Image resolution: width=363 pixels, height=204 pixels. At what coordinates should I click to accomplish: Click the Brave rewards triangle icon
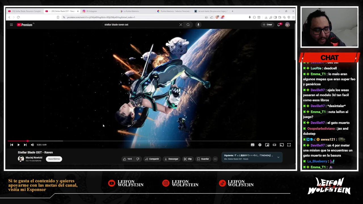point(222,17)
